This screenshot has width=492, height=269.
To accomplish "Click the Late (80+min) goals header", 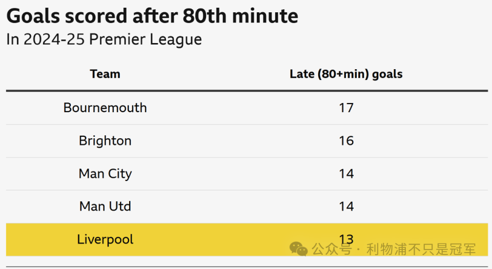I will pos(346,74).
